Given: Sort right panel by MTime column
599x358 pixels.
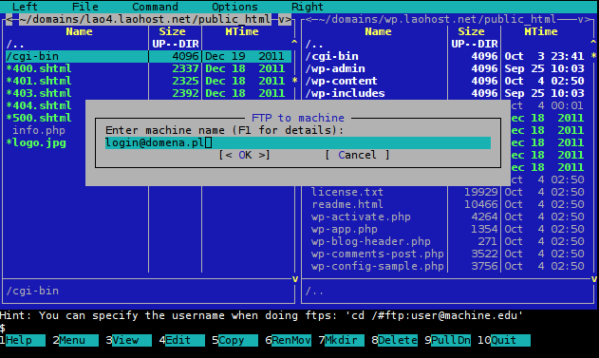Looking at the screenshot, I should point(541,31).
